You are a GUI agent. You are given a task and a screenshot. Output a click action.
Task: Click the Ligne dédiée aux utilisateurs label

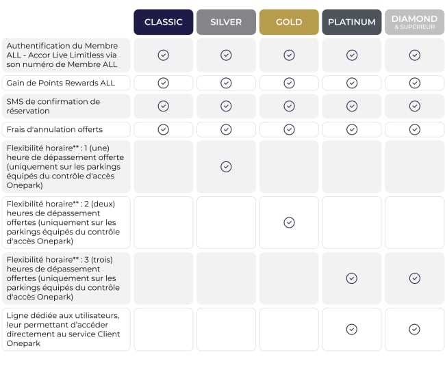point(63,329)
